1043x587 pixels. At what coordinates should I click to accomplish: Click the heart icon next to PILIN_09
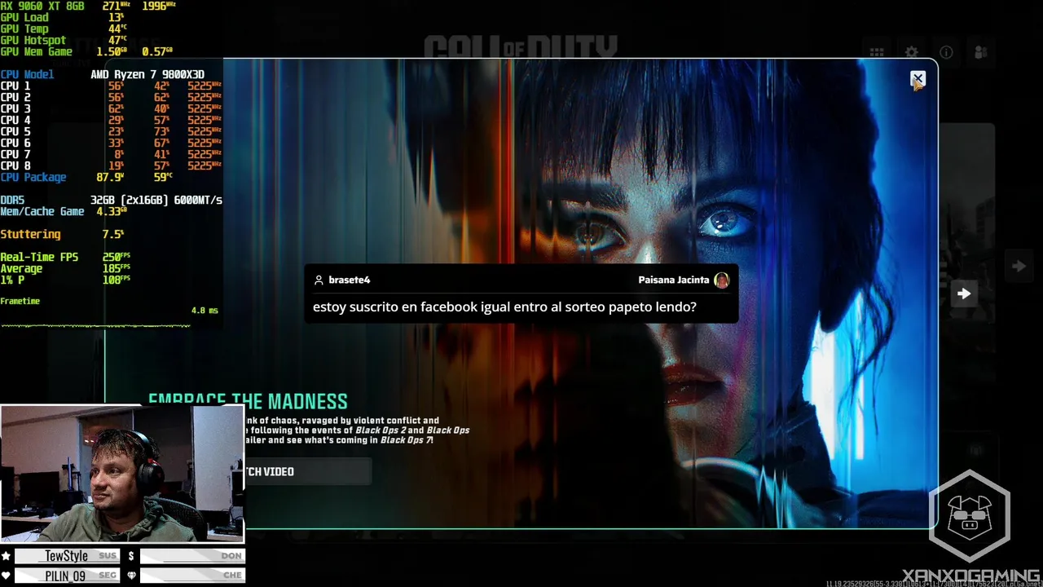pos(7,576)
